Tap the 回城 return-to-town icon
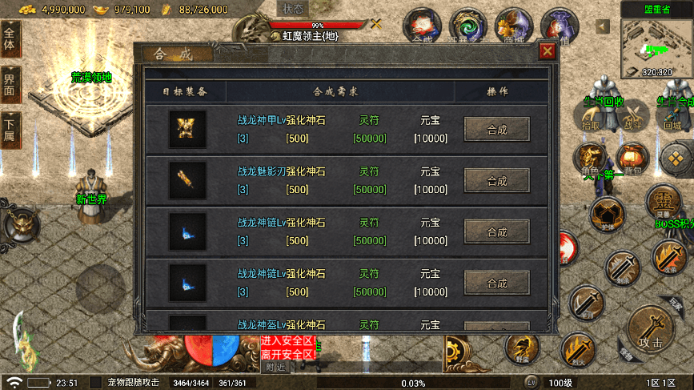This screenshot has width=694, height=390. [672, 117]
